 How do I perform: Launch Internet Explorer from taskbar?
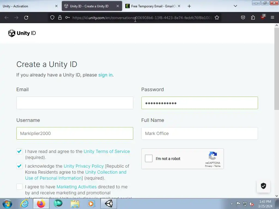click(x=24, y=204)
